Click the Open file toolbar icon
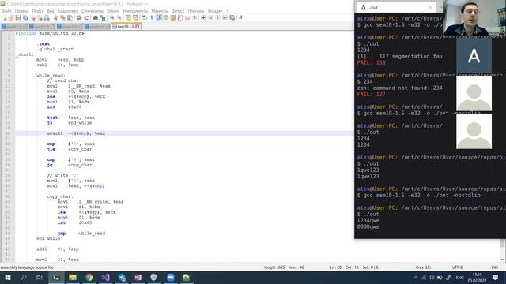This screenshot has width=506, height=284. tap(11, 17)
